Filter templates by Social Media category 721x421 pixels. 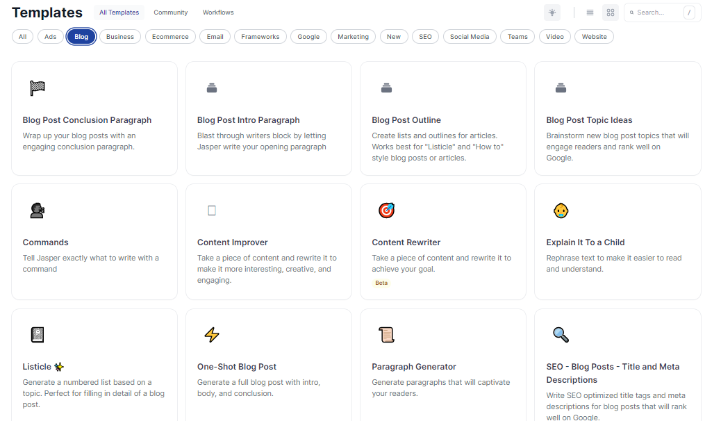pos(470,37)
